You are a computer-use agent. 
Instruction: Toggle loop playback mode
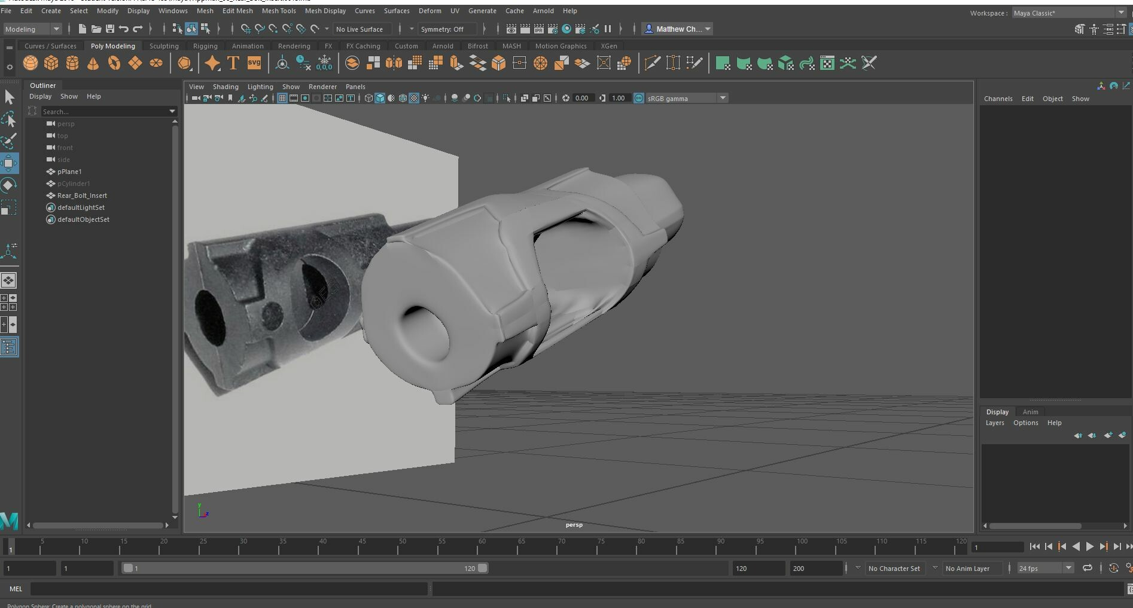coord(1087,568)
